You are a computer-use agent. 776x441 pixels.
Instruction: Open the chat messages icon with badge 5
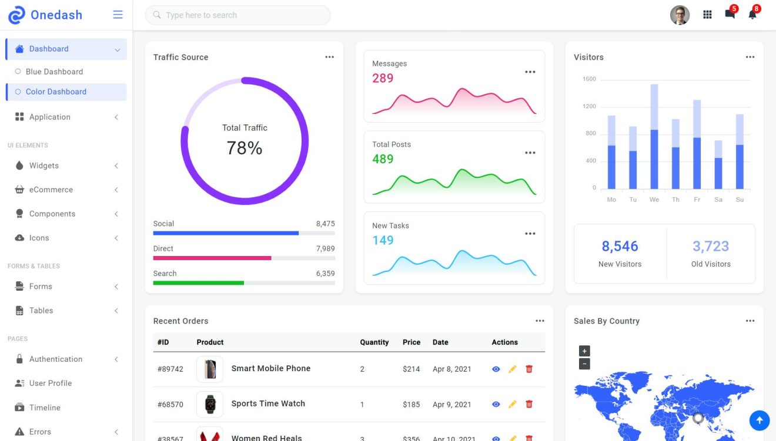point(729,14)
